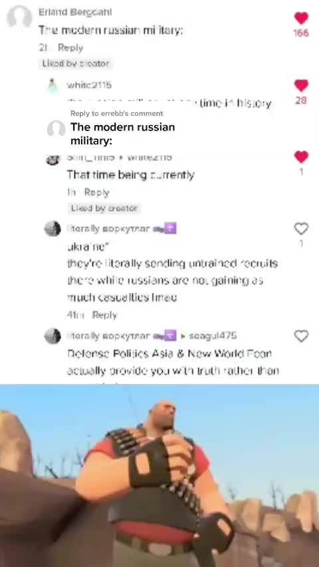Open white2115 username link
The image size is (319, 567).
89,85
